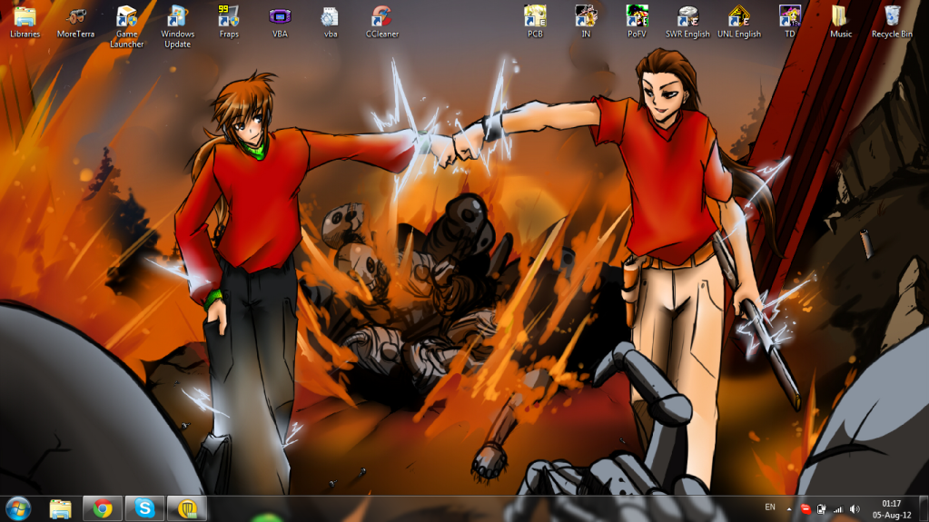Open Windows Explorer from the taskbar

[x=61, y=508]
